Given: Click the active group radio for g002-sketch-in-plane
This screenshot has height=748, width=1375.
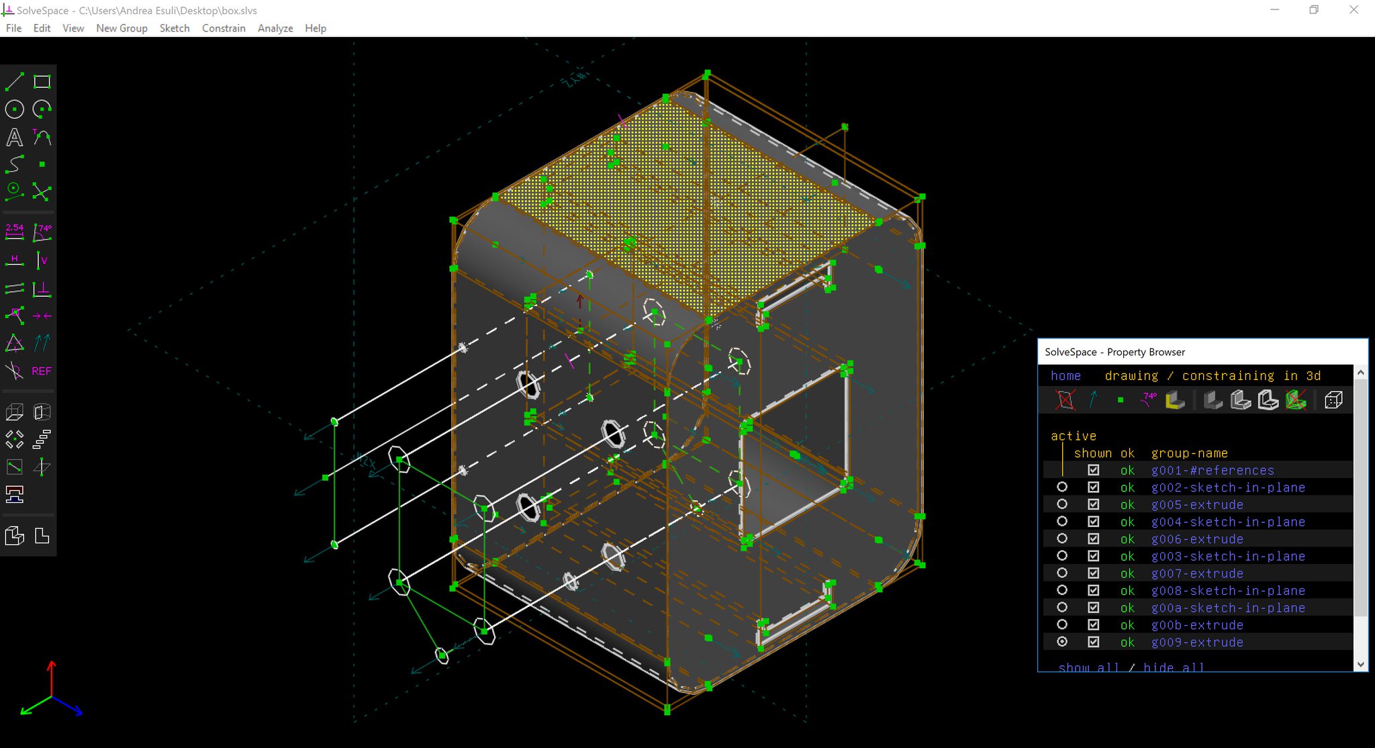Looking at the screenshot, I should coord(1063,487).
